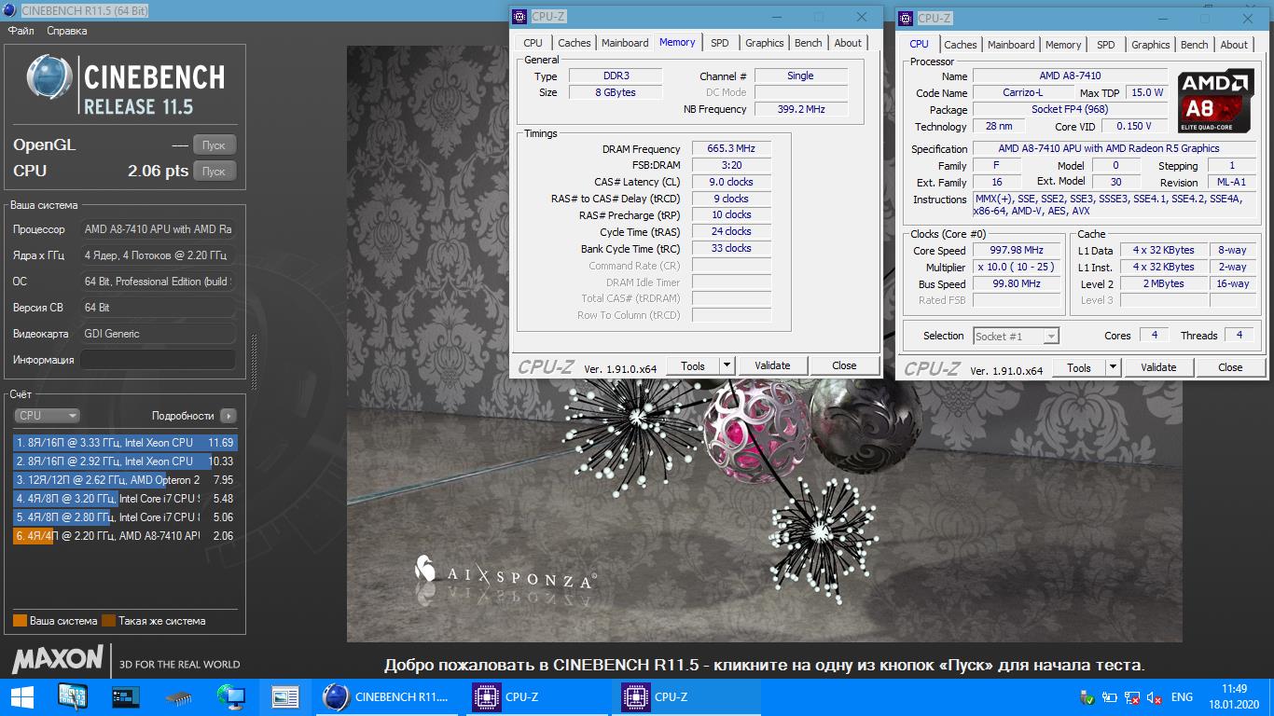Open the Справка menu in Cinebench

pos(67,31)
